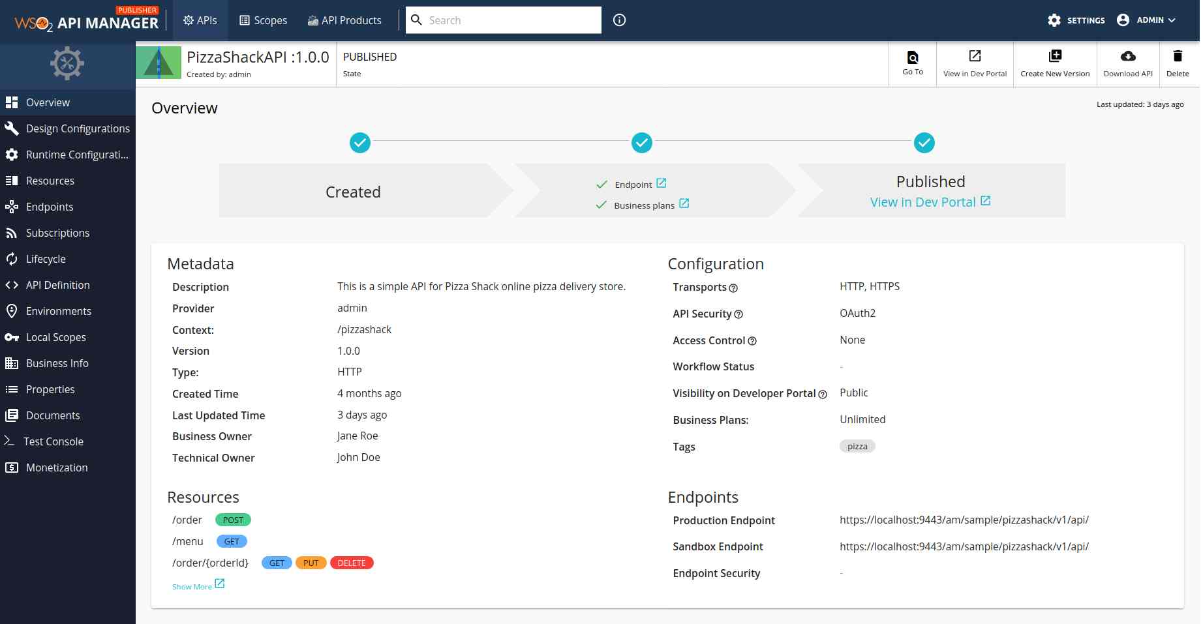This screenshot has height=624, width=1203.
Task: Click the WSO2 API Manager logo
Action: click(x=86, y=20)
